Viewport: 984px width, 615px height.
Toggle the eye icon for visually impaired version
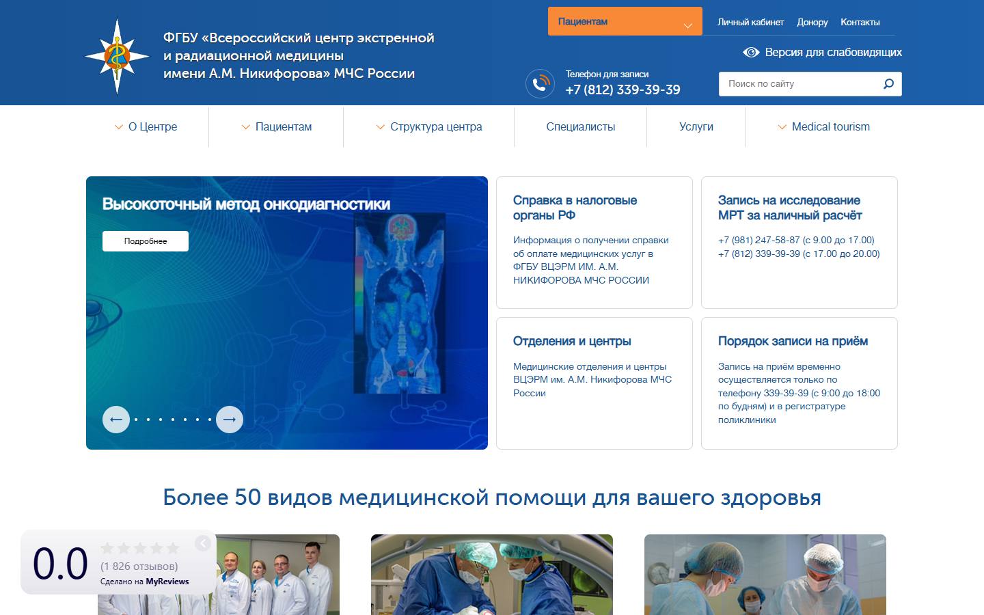[x=751, y=53]
